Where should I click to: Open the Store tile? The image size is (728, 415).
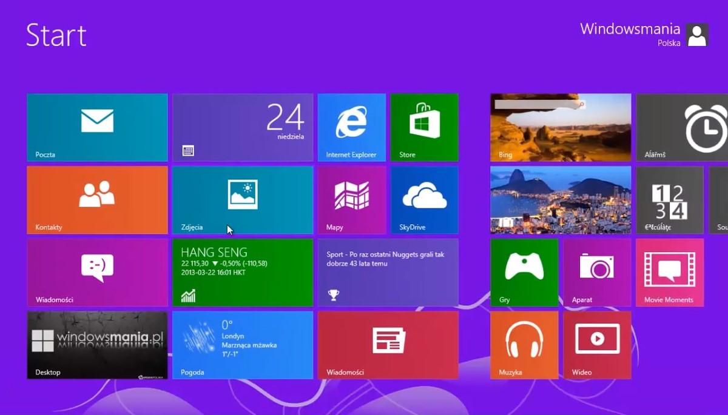(x=425, y=127)
